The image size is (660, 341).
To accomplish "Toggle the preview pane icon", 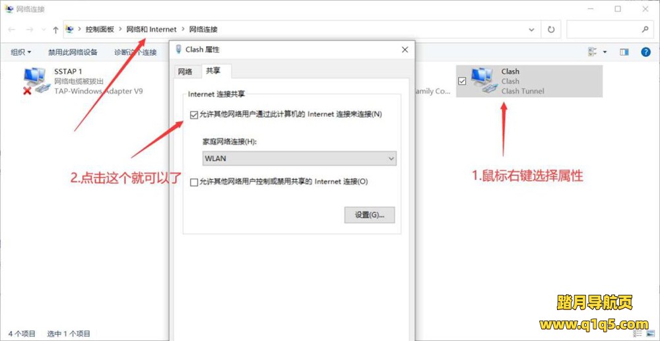I will [x=624, y=51].
